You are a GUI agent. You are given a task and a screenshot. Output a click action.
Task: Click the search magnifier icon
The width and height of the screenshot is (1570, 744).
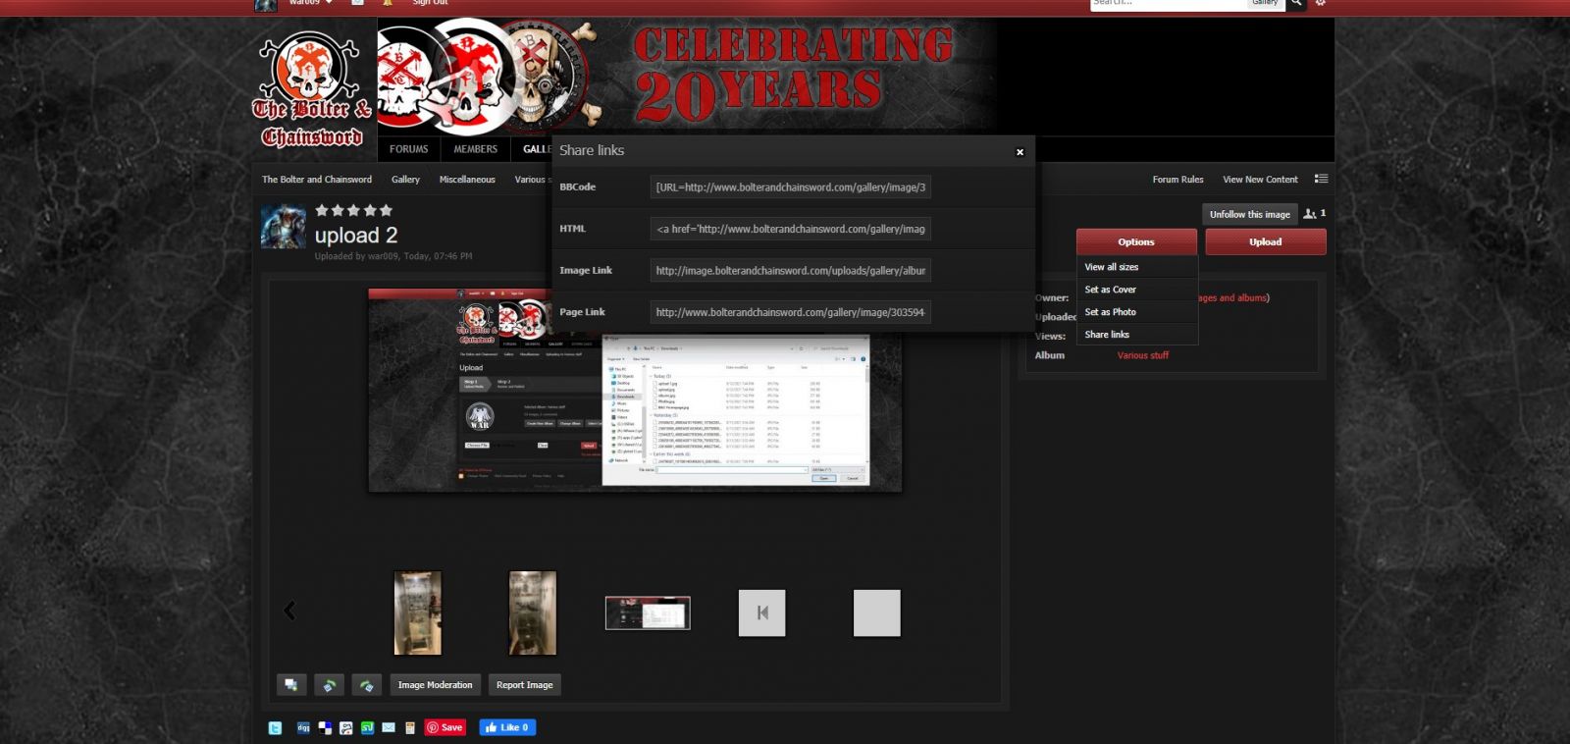click(1296, 3)
